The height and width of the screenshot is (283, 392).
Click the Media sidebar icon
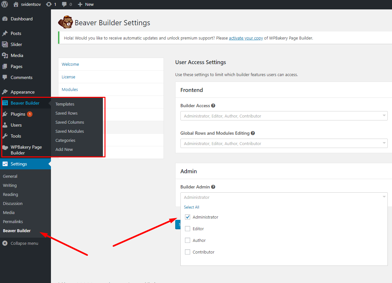pyautogui.click(x=5, y=55)
